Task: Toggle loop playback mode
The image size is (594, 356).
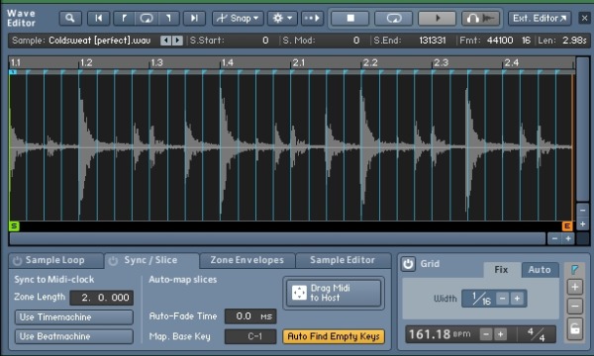Action: 394,18
